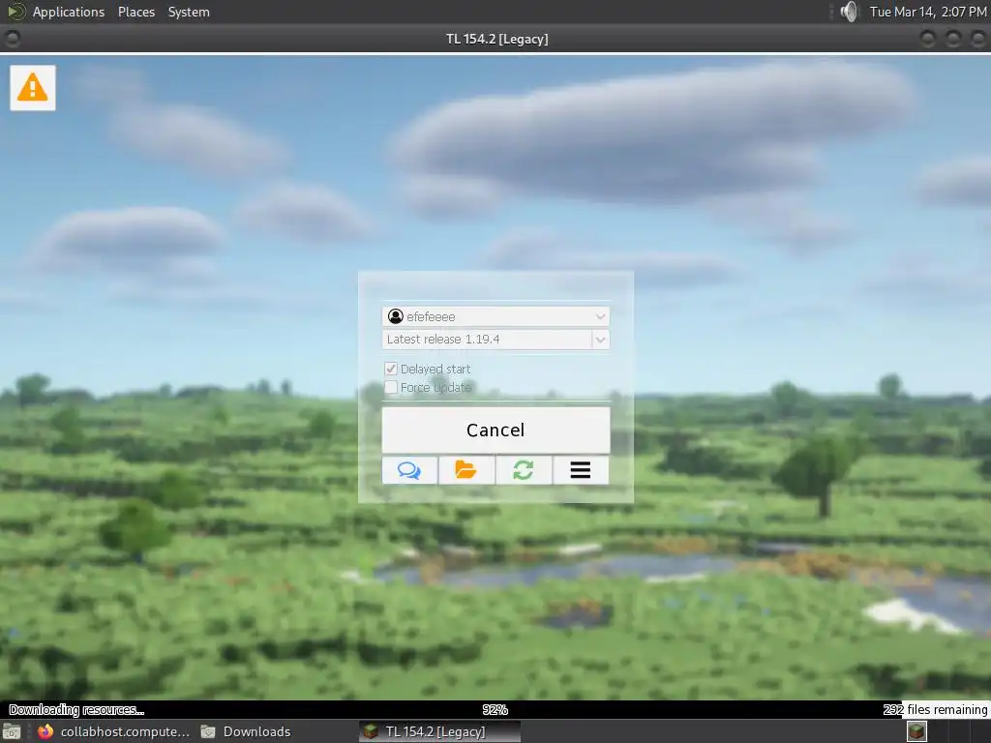Click the orange warning triangle icon
The width and height of the screenshot is (991, 743).
tap(32, 88)
